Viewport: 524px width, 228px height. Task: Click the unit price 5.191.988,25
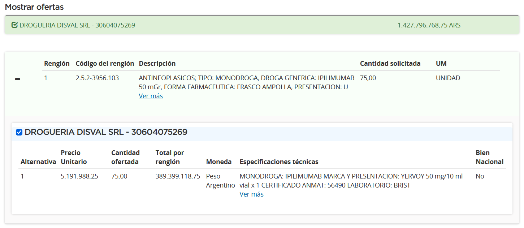point(79,176)
